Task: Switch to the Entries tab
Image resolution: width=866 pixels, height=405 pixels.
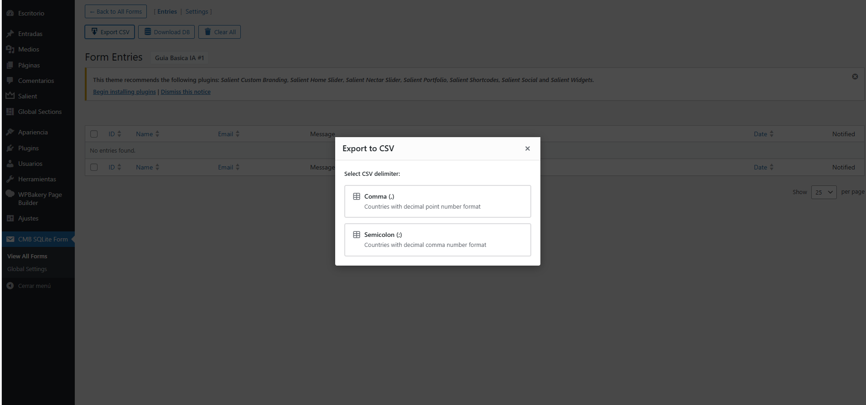Action: [167, 11]
